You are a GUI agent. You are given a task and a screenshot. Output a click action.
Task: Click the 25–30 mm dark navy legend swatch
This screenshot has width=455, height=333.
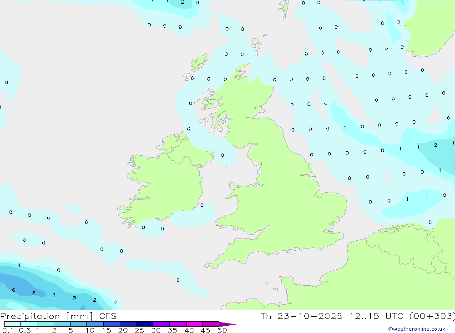(x=145, y=324)
